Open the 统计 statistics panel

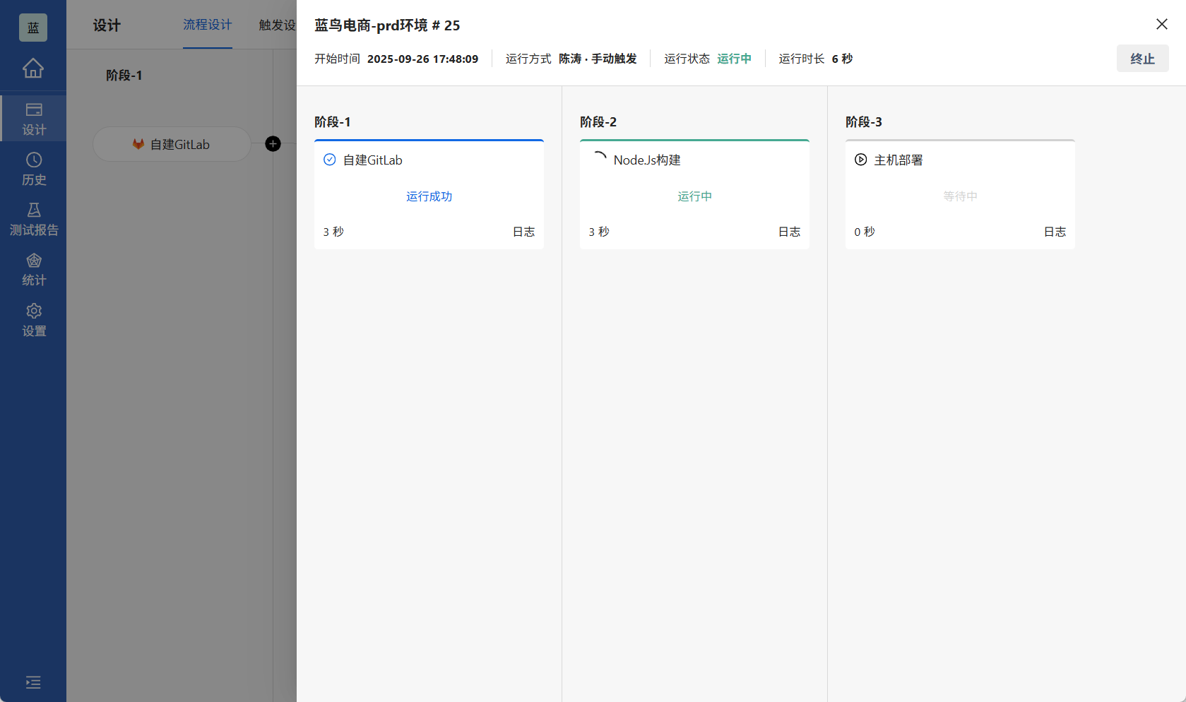[33, 269]
